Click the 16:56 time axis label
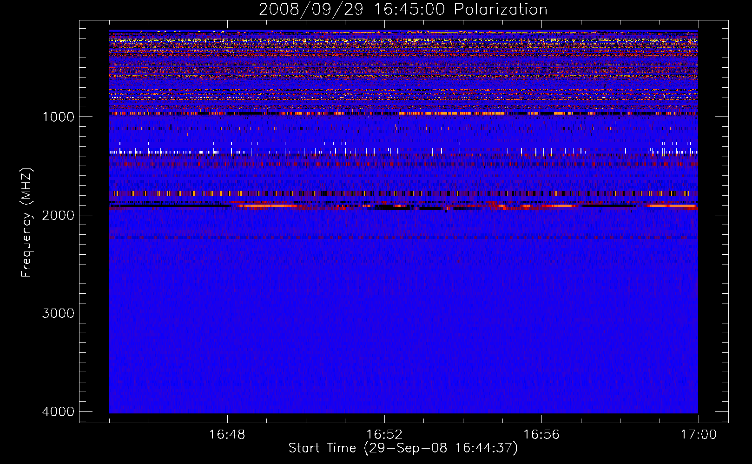 (541, 435)
